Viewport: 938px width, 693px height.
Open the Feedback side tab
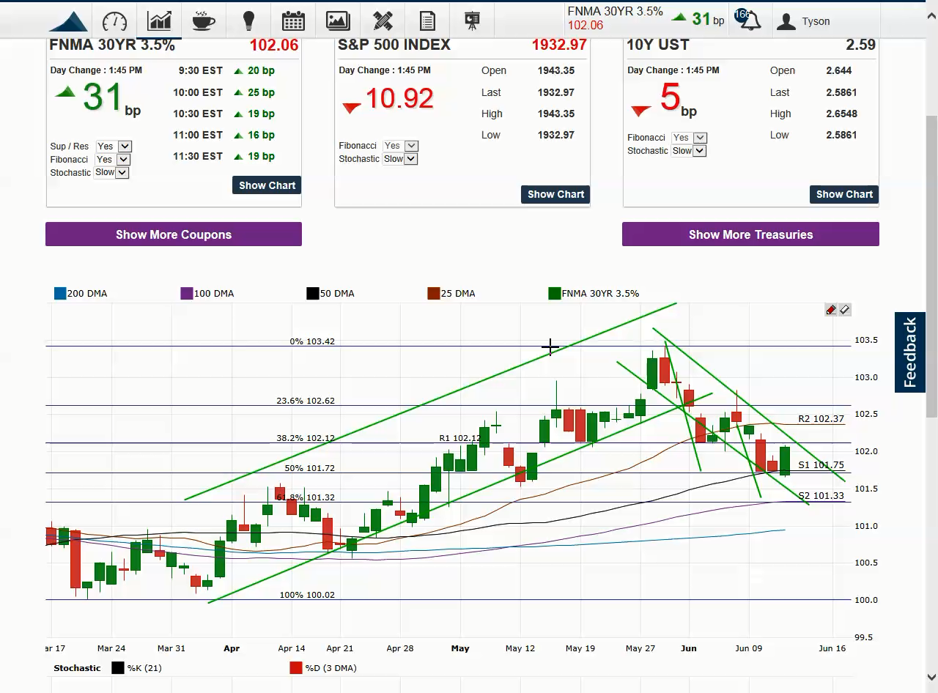pyautogui.click(x=909, y=352)
